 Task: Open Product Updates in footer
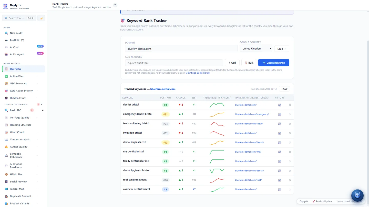(322, 201)
